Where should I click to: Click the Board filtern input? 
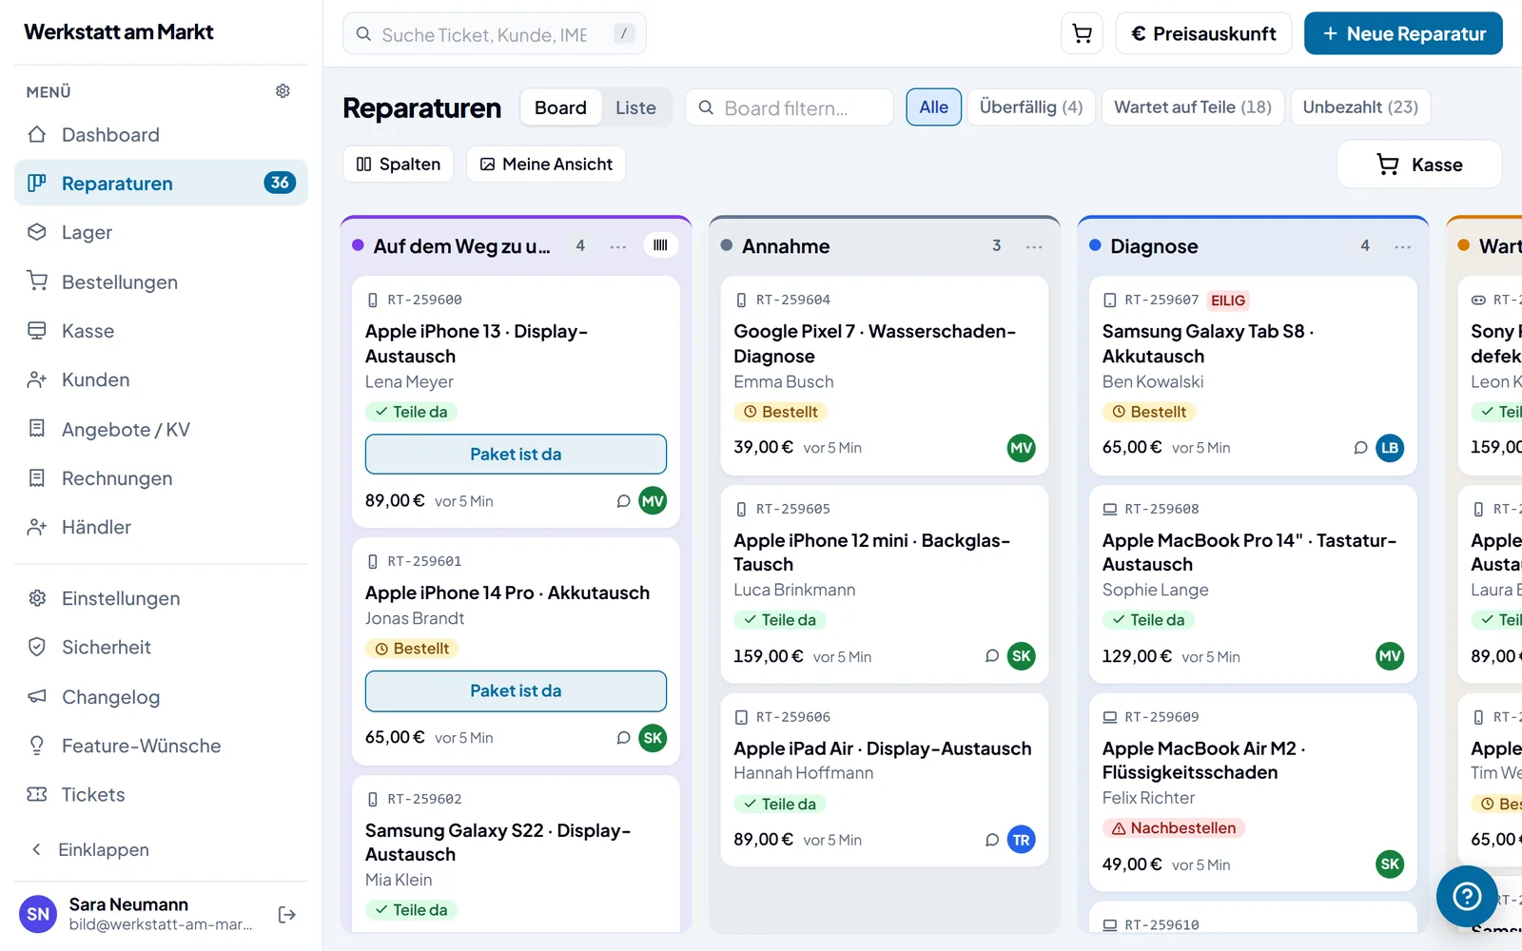(x=790, y=107)
